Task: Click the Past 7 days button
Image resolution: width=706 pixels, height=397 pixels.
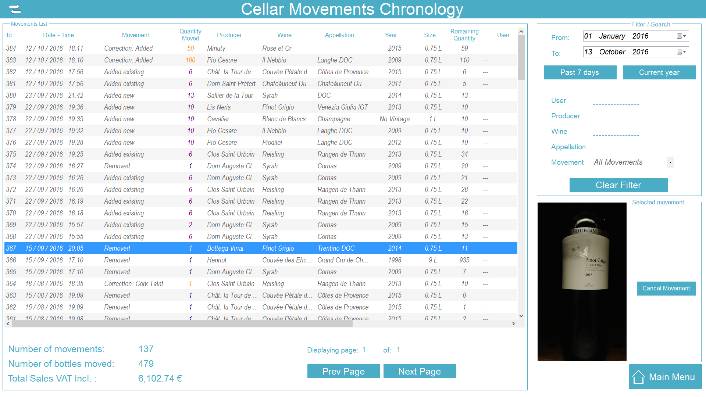Action: 580,72
